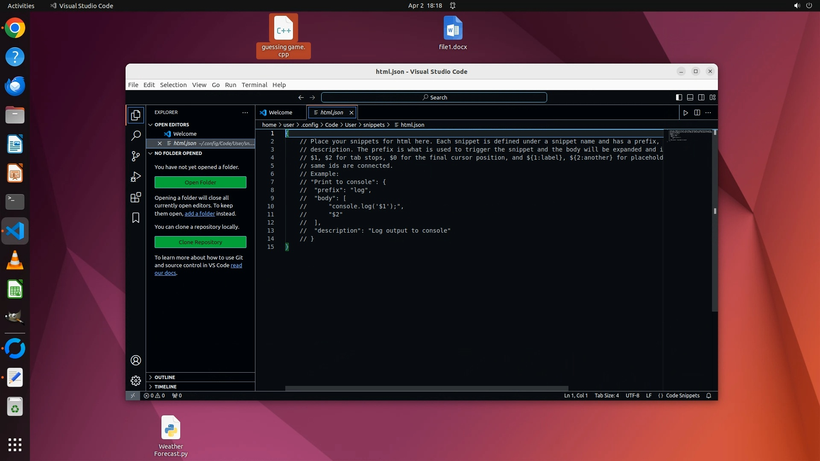Split the editor to the right
The height and width of the screenshot is (461, 820).
click(697, 113)
